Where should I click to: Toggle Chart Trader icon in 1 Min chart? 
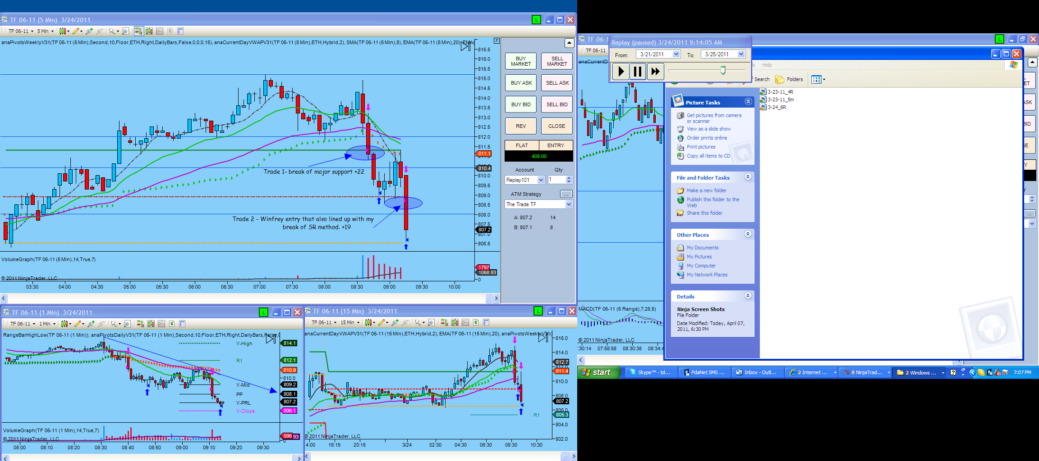pyautogui.click(x=140, y=324)
